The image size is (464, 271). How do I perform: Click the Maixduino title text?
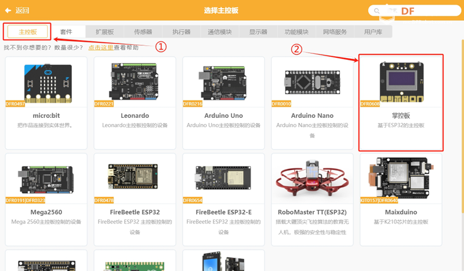(x=401, y=212)
